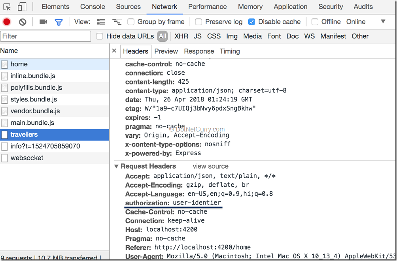Click file icon next to websocket

4,158
